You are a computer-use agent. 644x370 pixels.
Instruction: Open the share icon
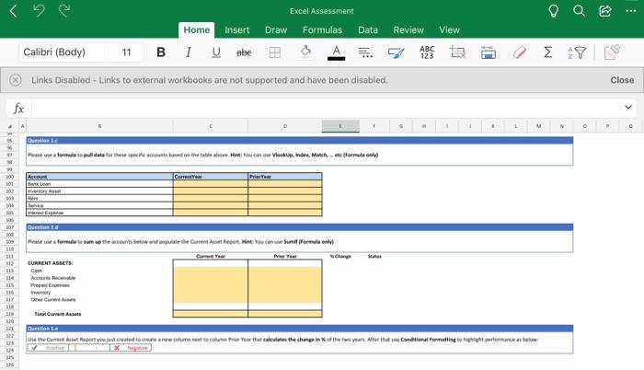[605, 11]
